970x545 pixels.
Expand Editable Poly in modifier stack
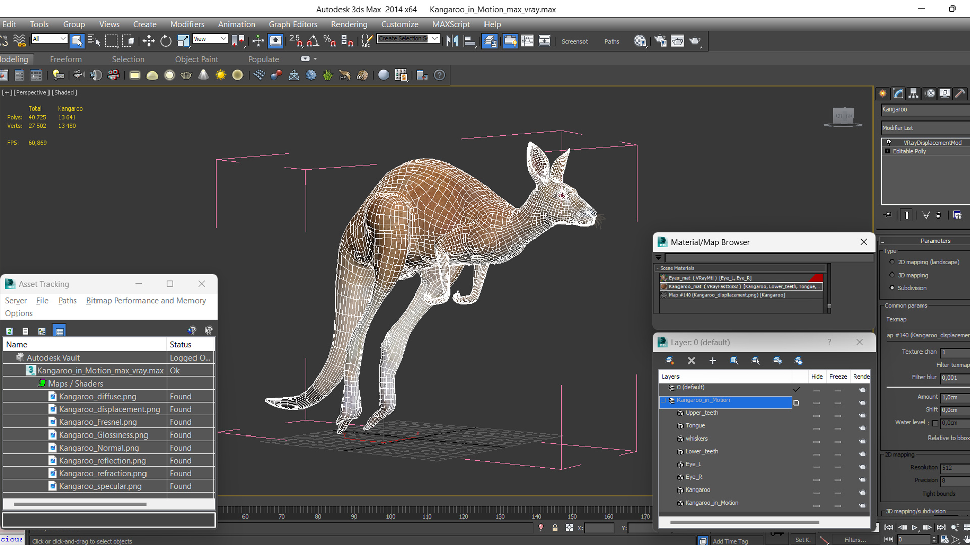tap(887, 151)
